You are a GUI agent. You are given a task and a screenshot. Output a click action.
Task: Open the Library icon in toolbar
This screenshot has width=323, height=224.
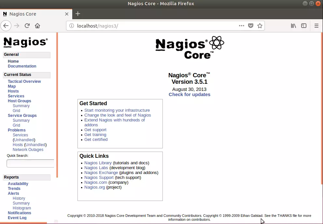point(293,26)
